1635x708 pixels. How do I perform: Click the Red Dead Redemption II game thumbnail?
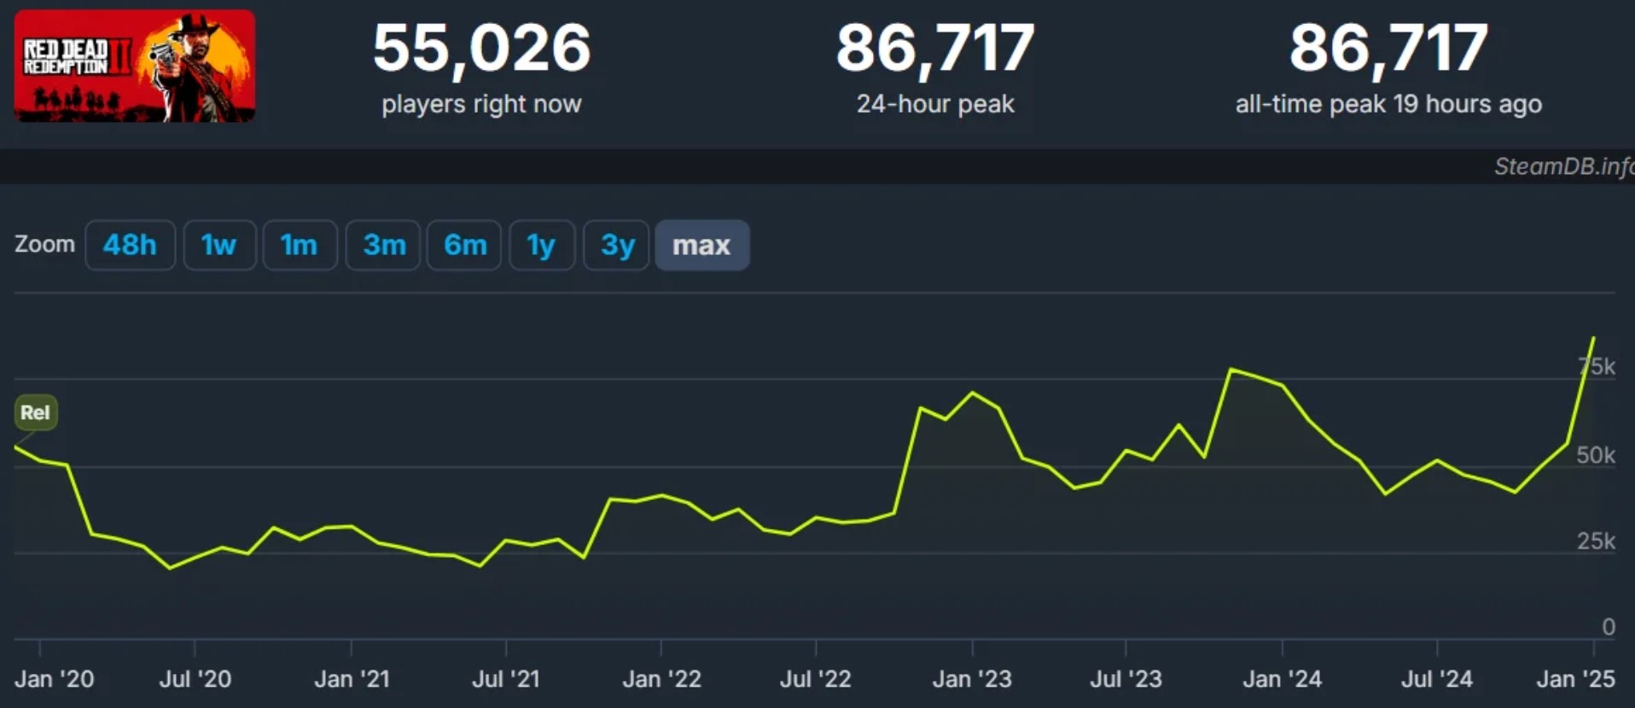point(134,67)
